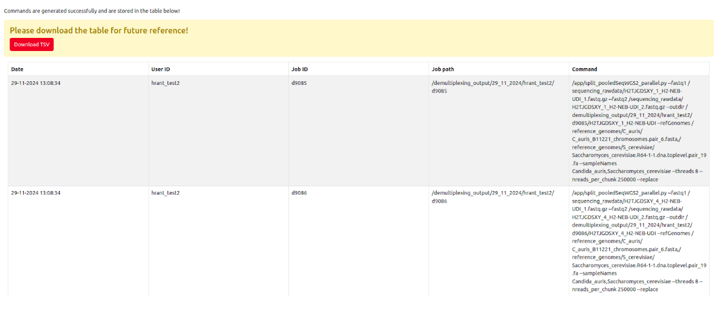Click the Job ID column header

tap(300, 69)
